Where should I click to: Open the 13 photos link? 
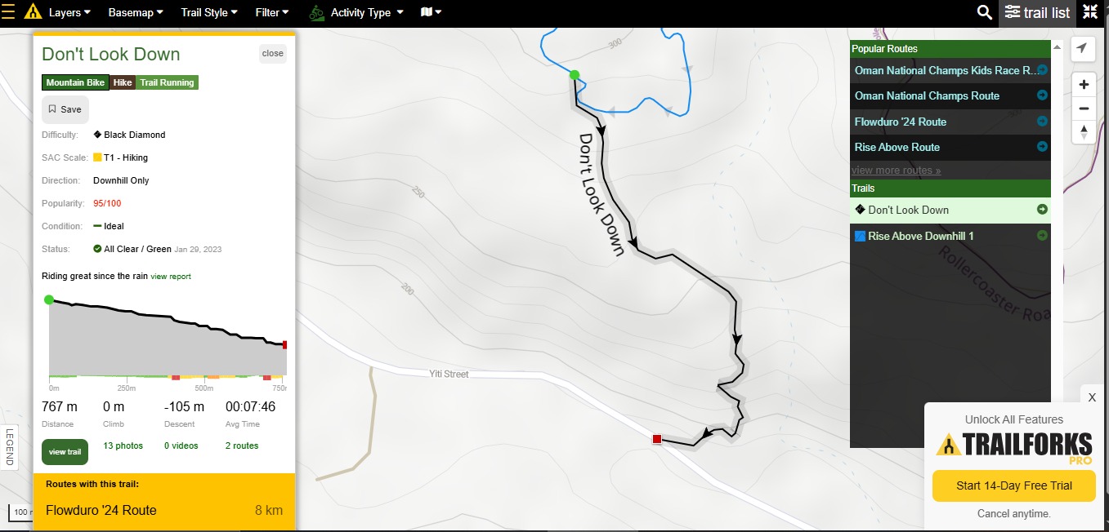pos(123,446)
